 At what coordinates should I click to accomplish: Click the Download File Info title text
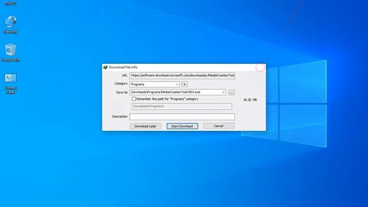(x=123, y=67)
